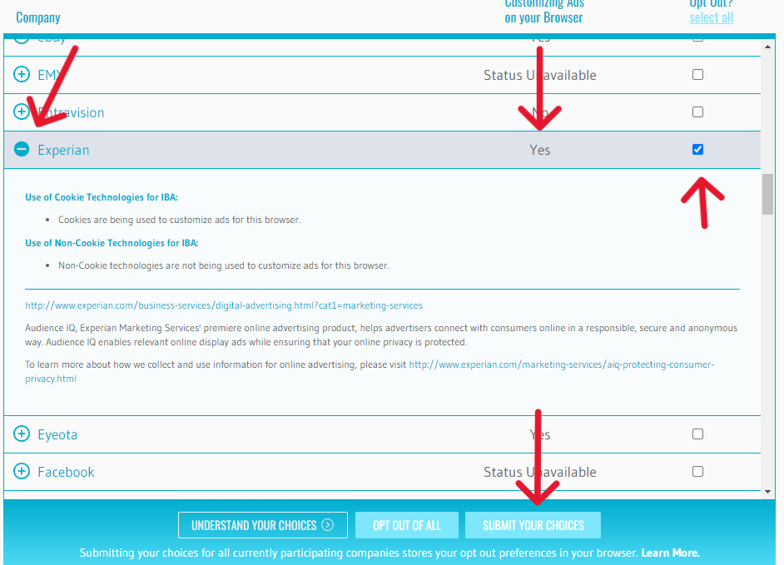The height and width of the screenshot is (565, 784).
Task: Expand the Facebook company row
Action: (x=22, y=471)
